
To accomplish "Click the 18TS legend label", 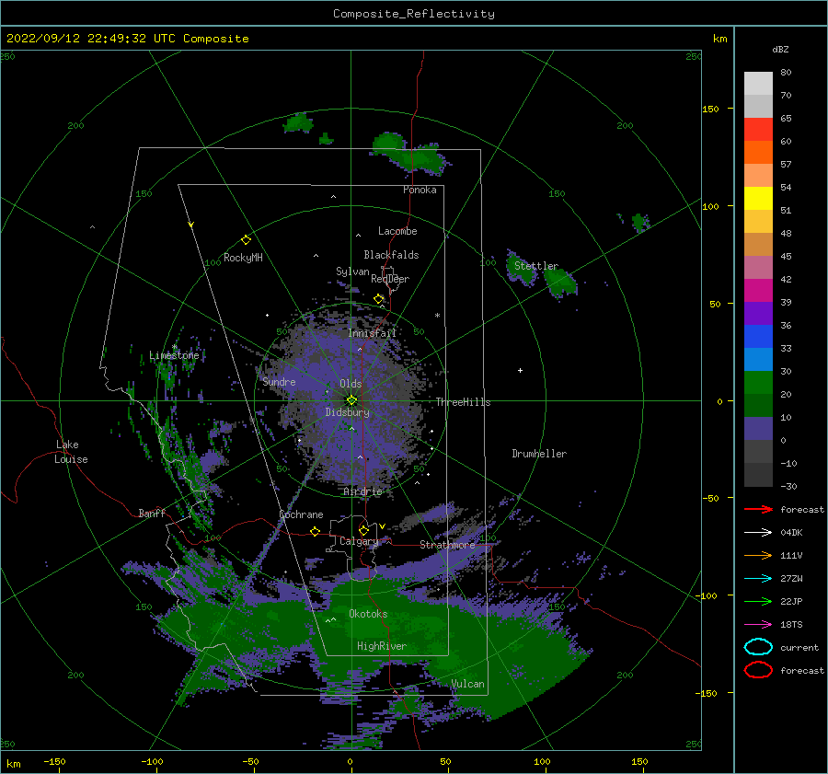I will (x=791, y=625).
